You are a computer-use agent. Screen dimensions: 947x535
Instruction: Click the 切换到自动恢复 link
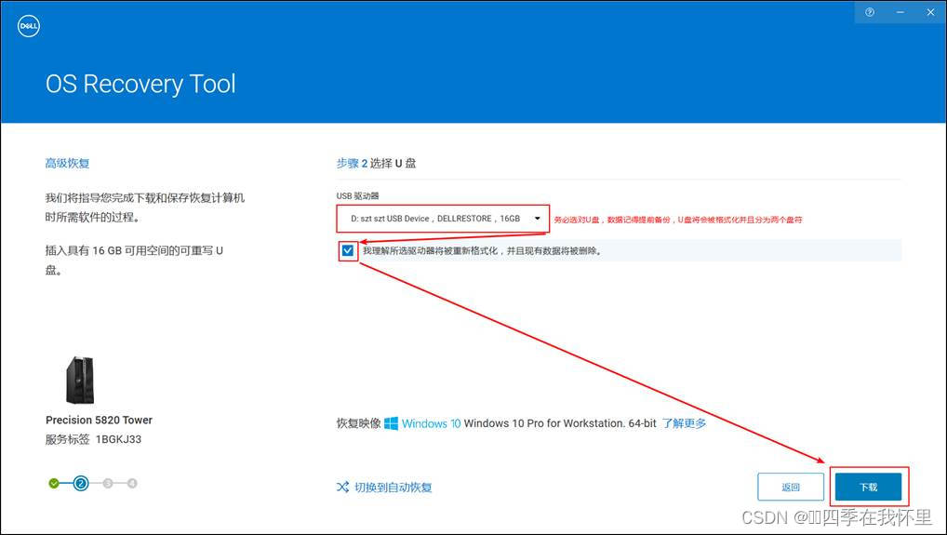tap(393, 488)
